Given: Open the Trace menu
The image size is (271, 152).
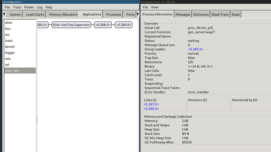Looking at the screenshot, I should pyautogui.click(x=17, y=7).
